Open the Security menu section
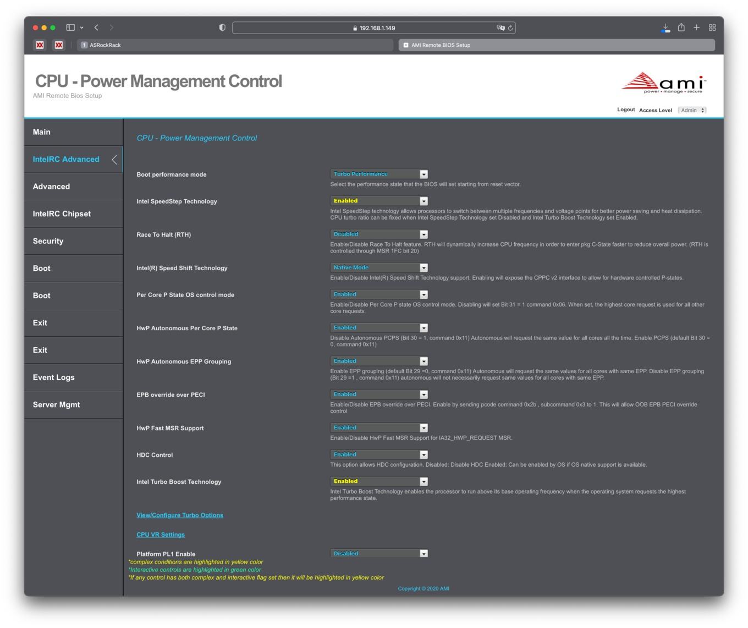 (74, 241)
